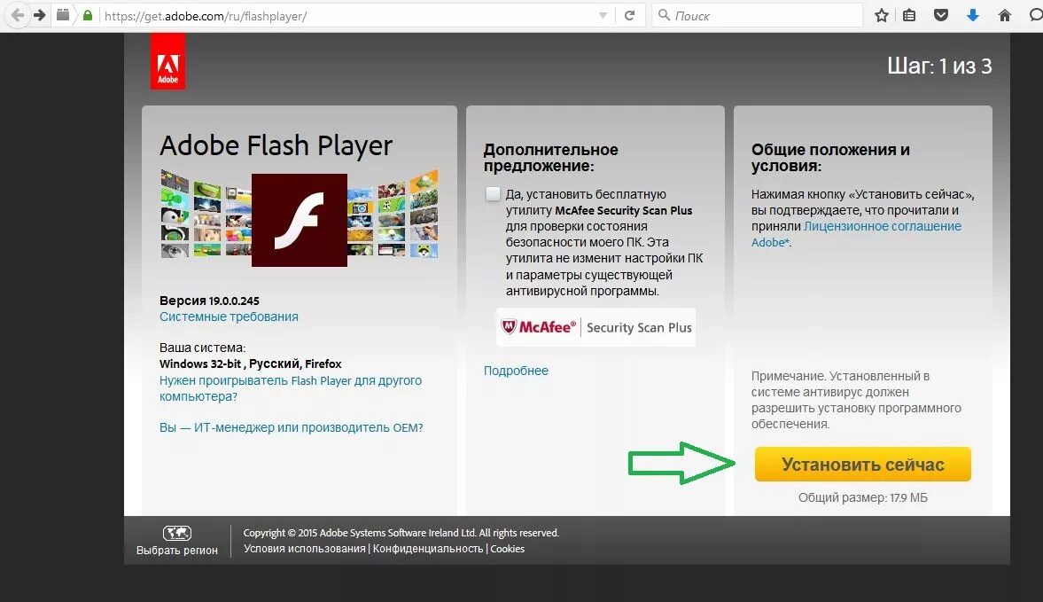Expand the address bar history dropdown arrow
Screen dimensions: 1043x602
(x=603, y=15)
